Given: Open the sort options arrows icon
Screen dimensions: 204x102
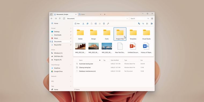Looking at the screenshot, I should (143, 24).
